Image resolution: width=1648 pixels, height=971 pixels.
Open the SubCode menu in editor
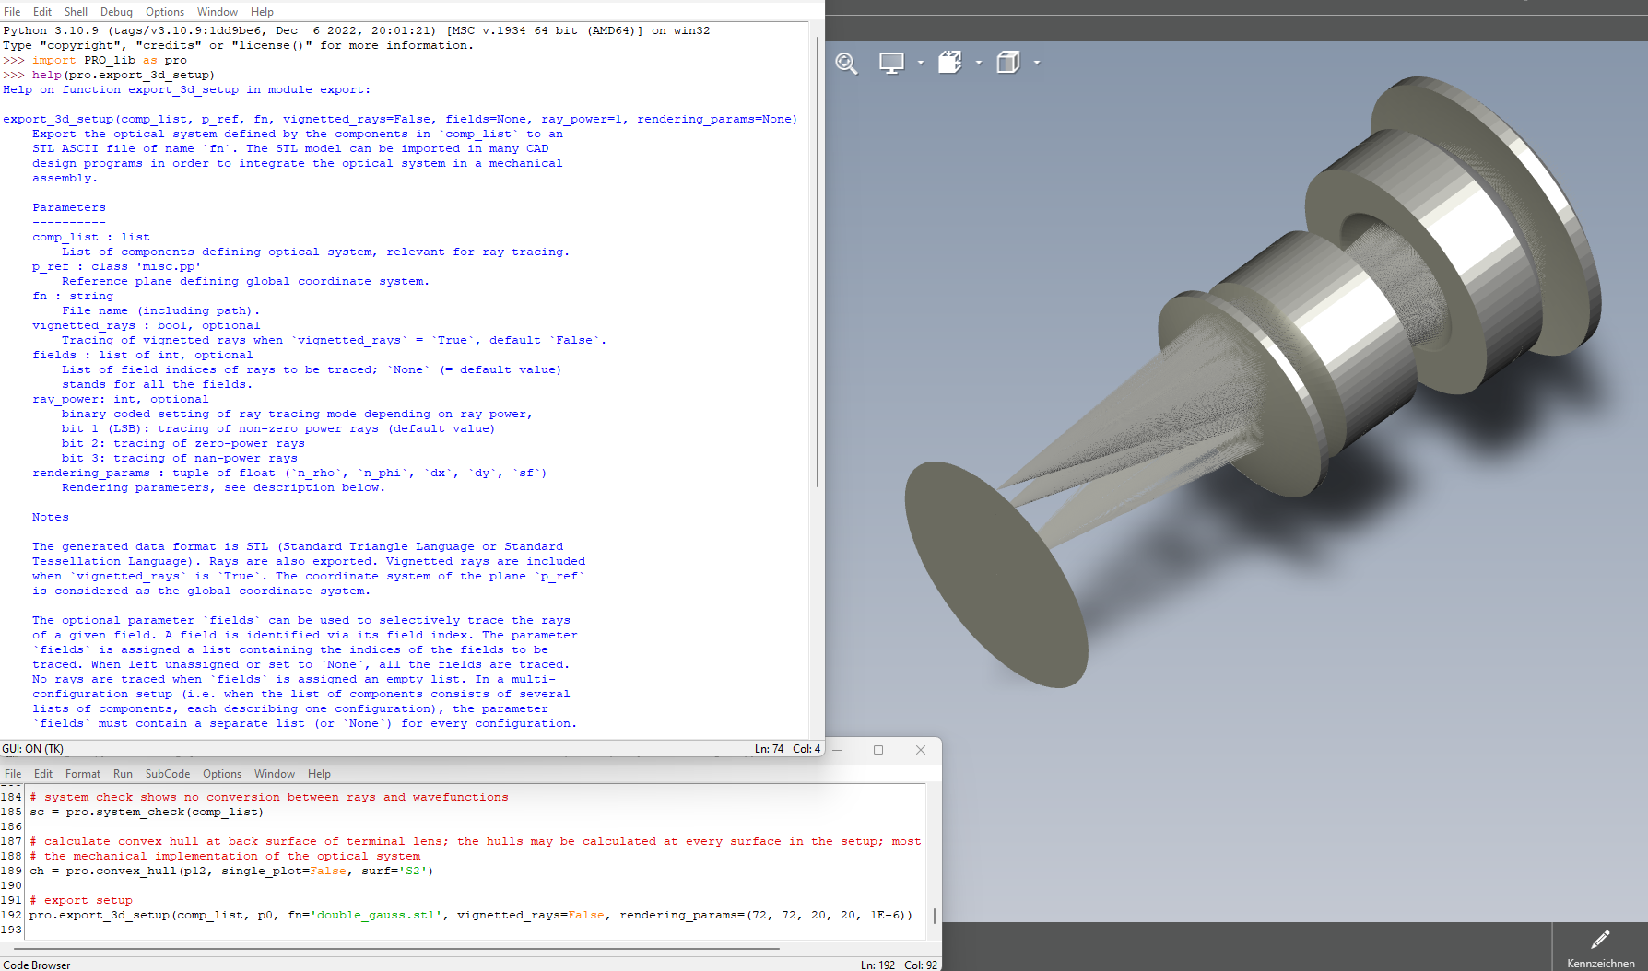[x=168, y=774]
